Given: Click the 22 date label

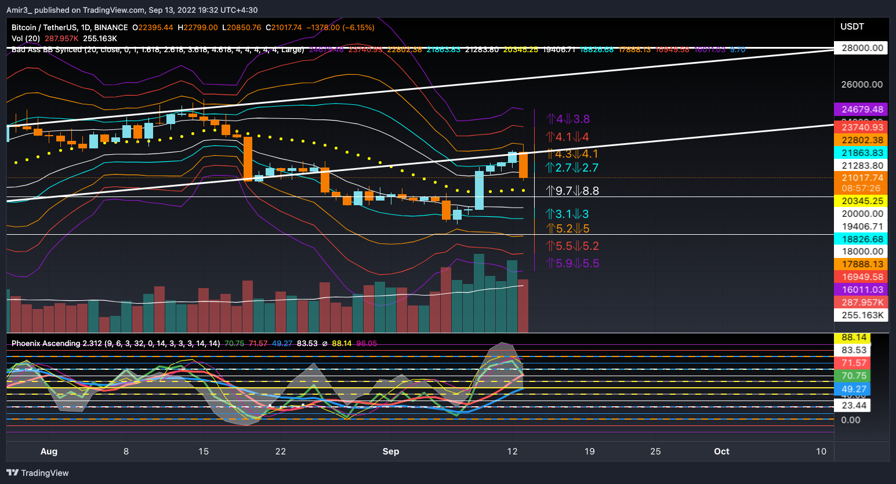Looking at the screenshot, I should point(281,452).
